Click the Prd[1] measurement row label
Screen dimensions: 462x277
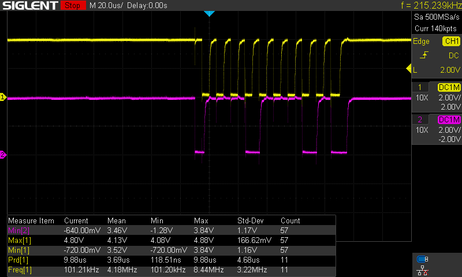(x=18, y=260)
